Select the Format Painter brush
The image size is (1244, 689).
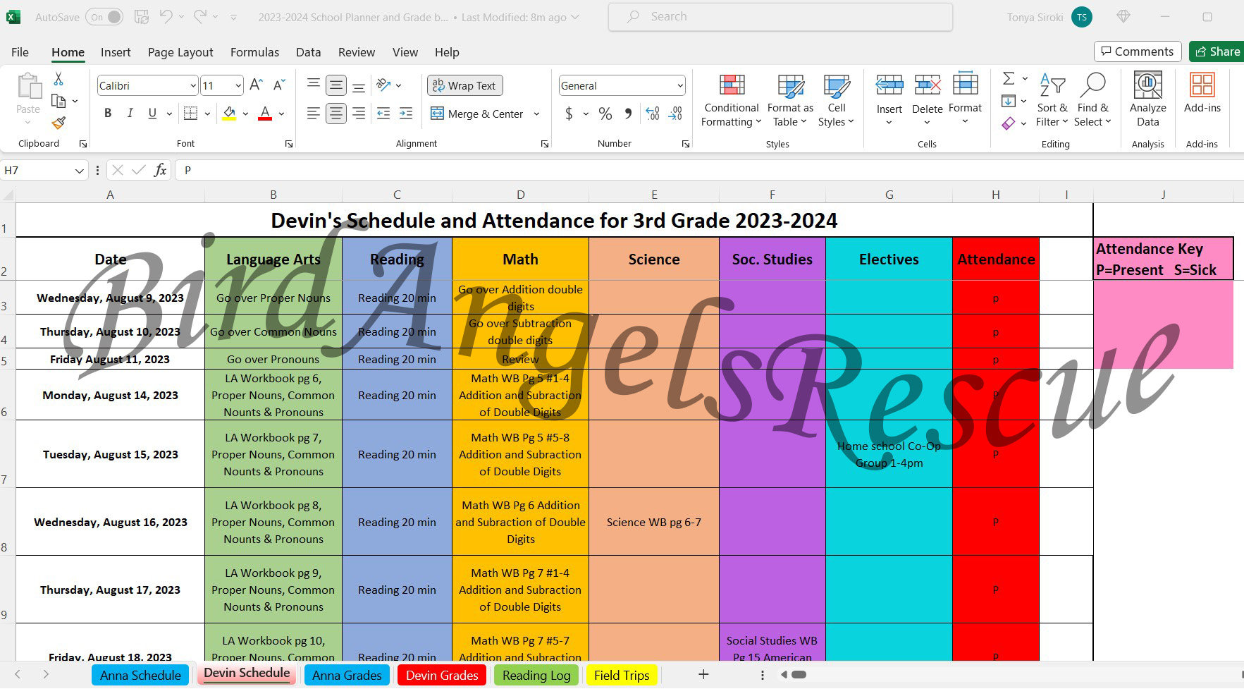click(58, 123)
